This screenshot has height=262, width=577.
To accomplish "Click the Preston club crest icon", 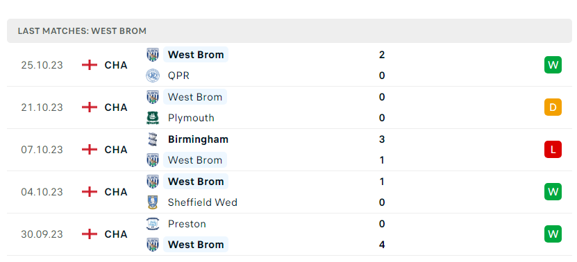I will [152, 224].
